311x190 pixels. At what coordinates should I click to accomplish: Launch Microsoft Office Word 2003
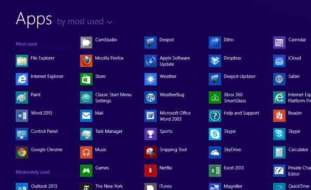[167, 116]
